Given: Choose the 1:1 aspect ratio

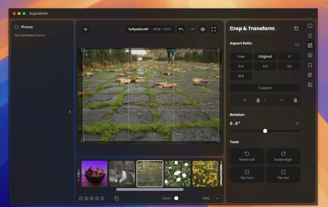Looking at the screenshot, I should [x=289, y=57].
